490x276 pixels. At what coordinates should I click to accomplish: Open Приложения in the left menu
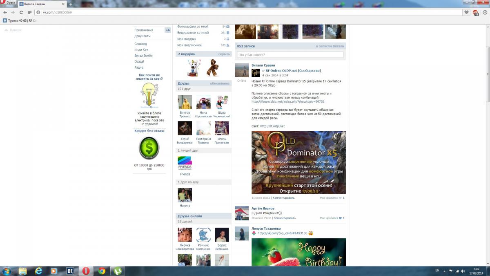click(x=144, y=30)
